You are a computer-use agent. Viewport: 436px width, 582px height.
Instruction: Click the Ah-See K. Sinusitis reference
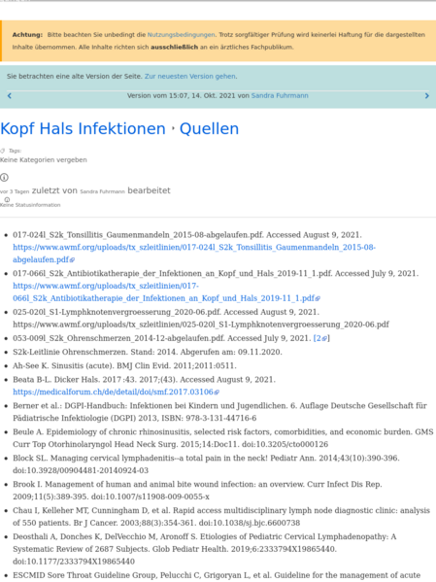tap(124, 365)
